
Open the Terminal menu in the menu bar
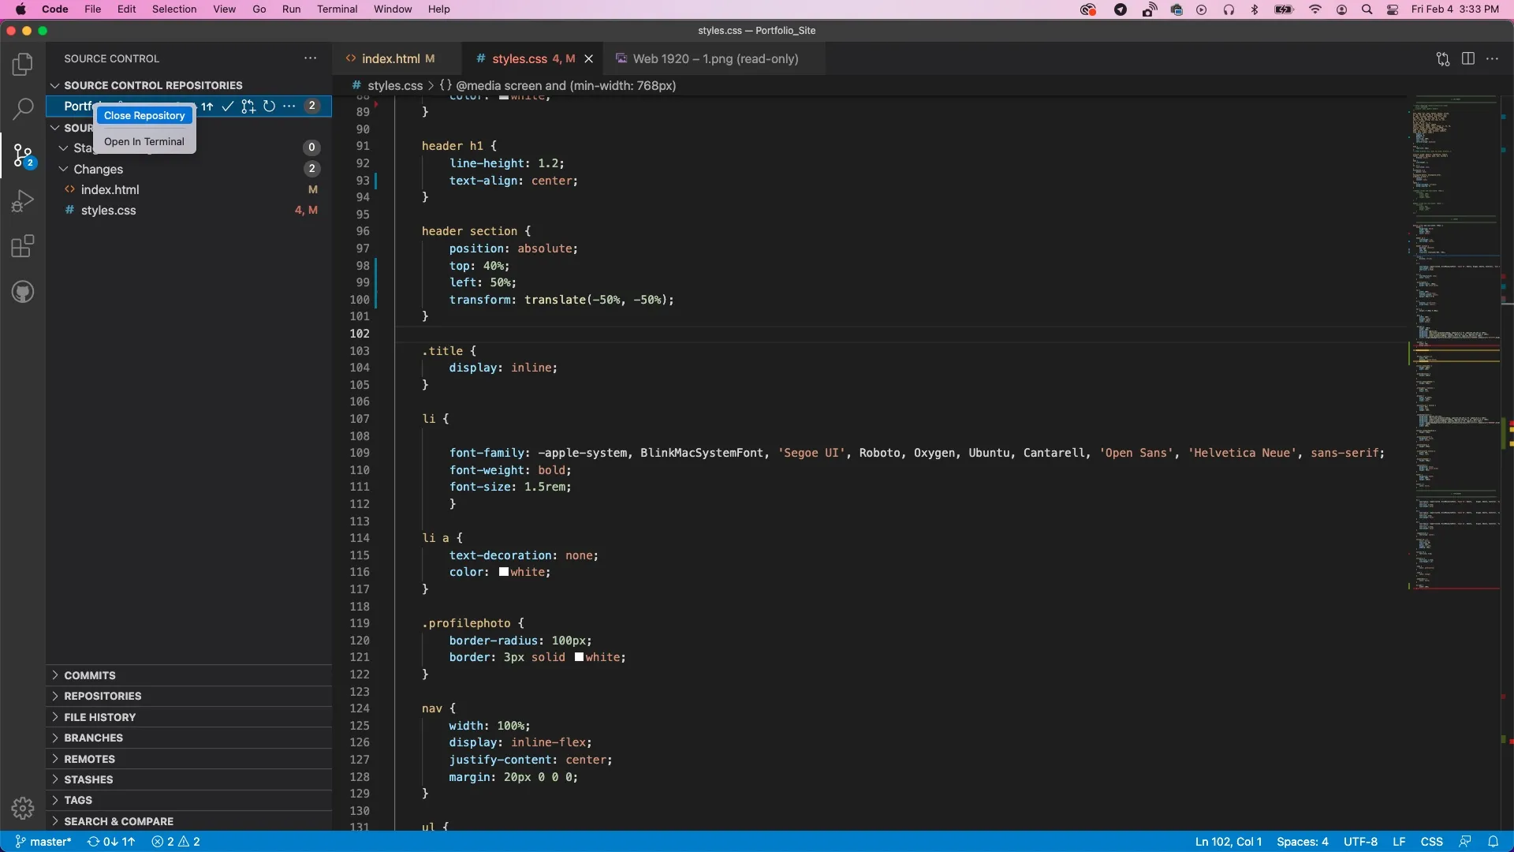tap(337, 9)
